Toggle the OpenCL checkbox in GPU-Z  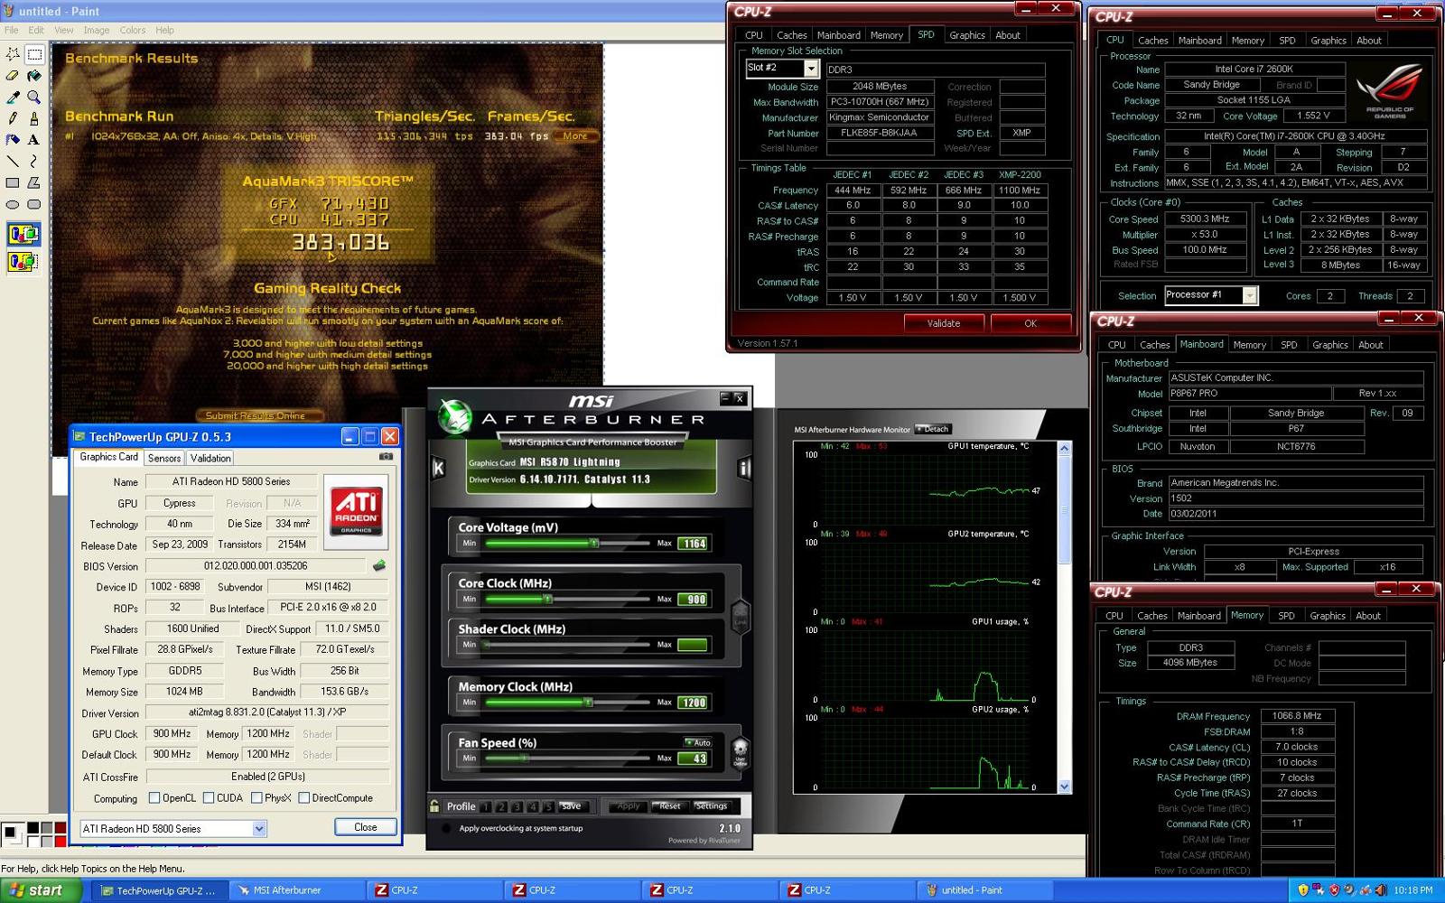click(154, 798)
